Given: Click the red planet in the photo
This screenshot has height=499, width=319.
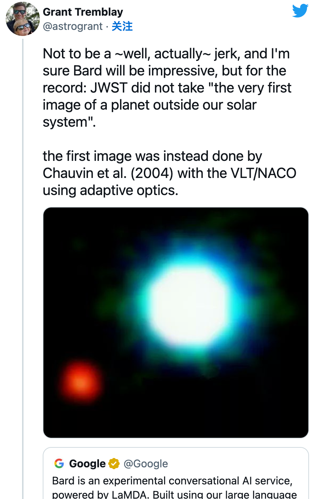Looking at the screenshot, I should point(81,382).
